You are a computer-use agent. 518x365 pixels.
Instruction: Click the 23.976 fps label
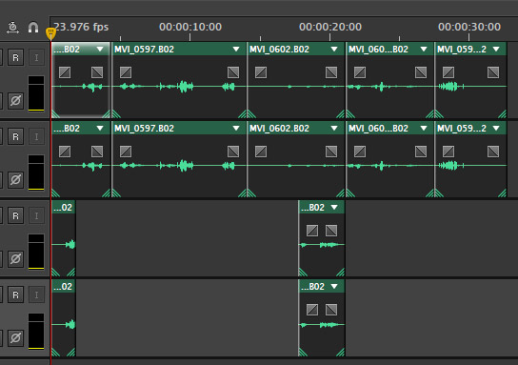tap(81, 27)
